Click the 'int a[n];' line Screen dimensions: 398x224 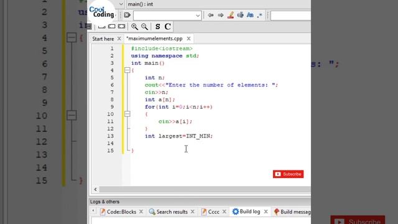160,100
